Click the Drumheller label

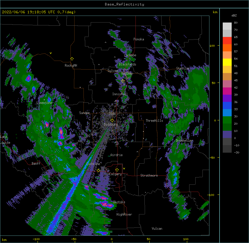[184, 141]
